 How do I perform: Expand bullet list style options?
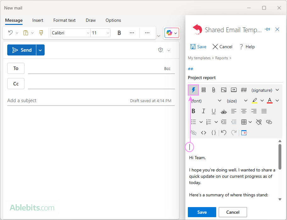201,122
